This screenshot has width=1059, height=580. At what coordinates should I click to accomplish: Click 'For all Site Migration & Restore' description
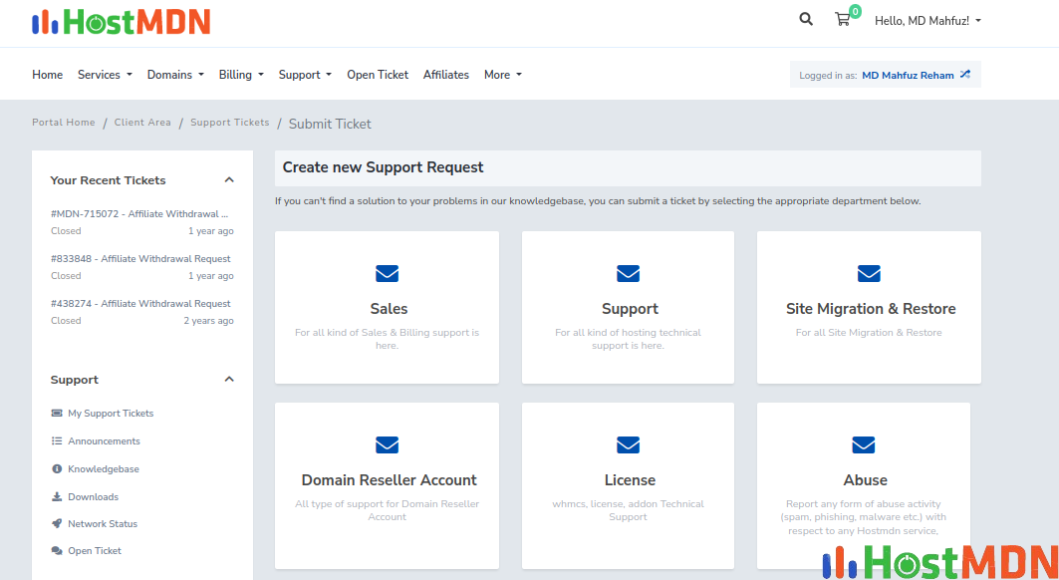click(869, 333)
